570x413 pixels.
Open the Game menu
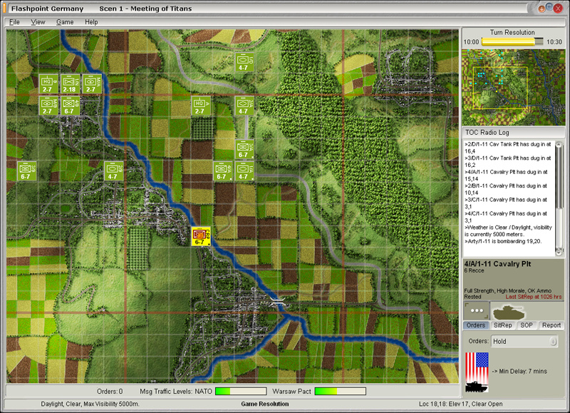65,22
